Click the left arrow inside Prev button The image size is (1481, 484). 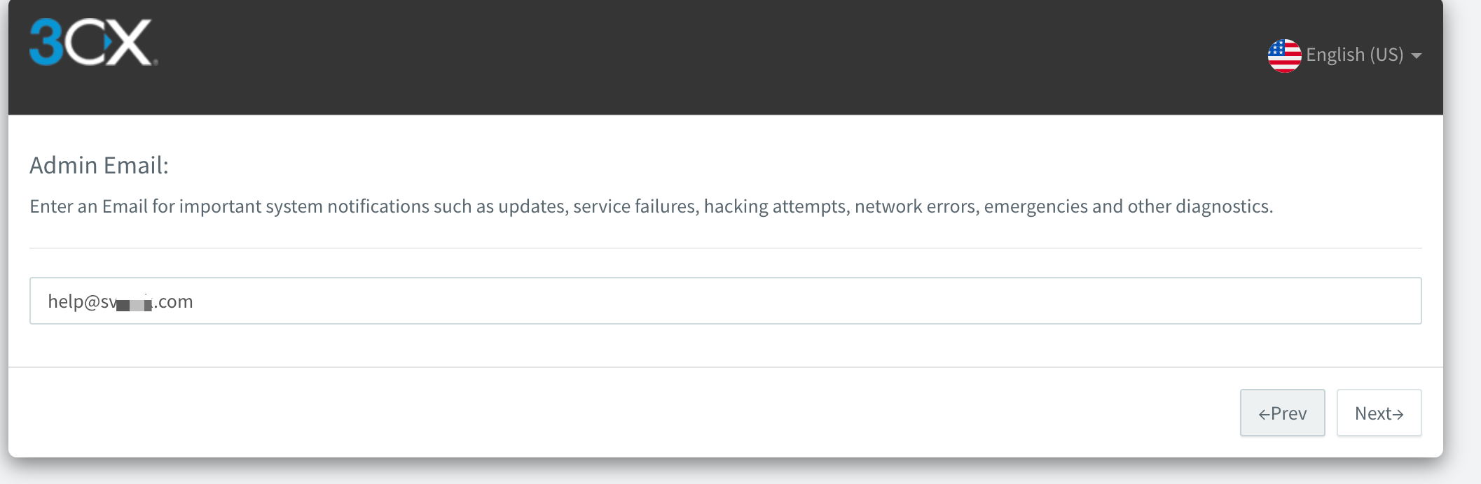[1264, 414]
